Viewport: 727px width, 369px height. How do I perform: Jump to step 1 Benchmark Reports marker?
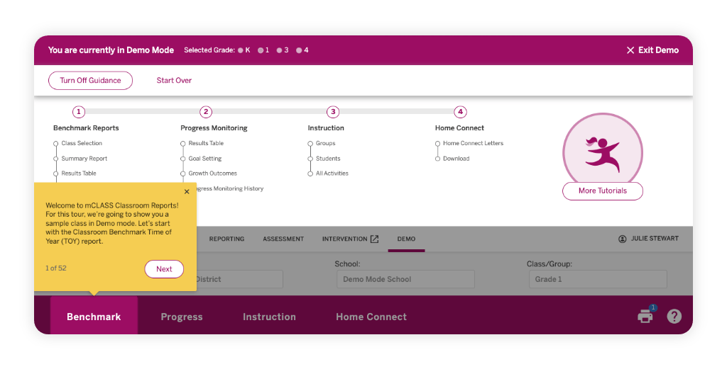pyautogui.click(x=79, y=112)
